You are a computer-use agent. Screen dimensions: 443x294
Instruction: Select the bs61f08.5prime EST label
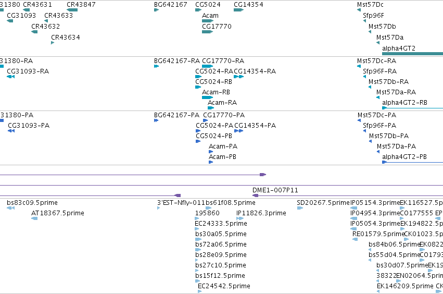coord(230,203)
